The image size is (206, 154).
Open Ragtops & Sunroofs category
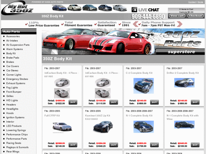click(x=17, y=147)
